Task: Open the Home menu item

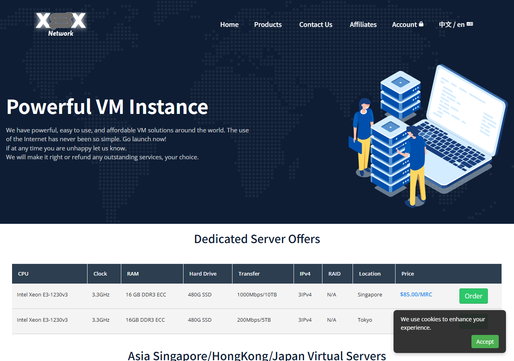Action: [229, 24]
